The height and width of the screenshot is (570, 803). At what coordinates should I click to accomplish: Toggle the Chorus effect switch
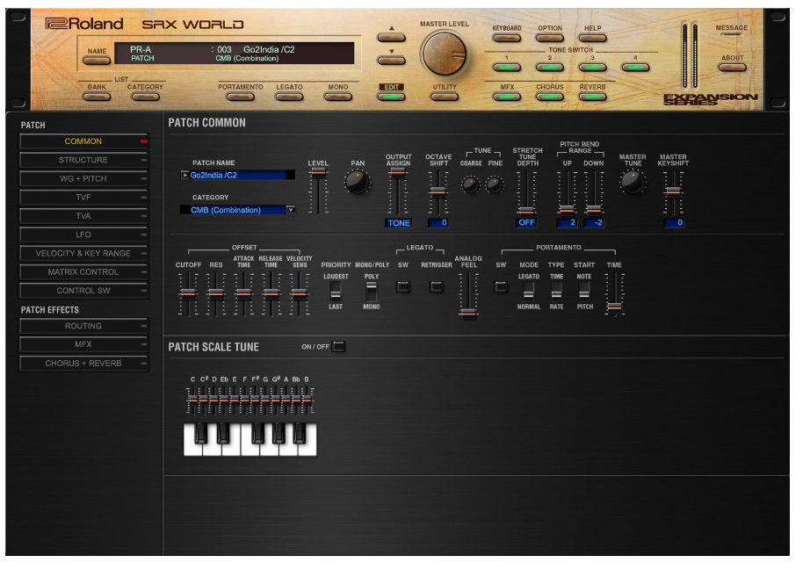tap(549, 97)
